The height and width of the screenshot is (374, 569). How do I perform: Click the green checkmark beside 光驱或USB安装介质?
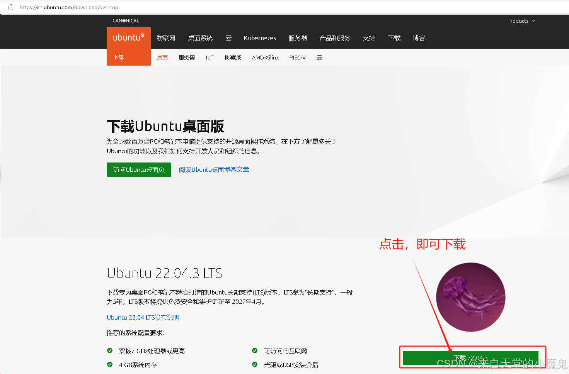(x=255, y=364)
